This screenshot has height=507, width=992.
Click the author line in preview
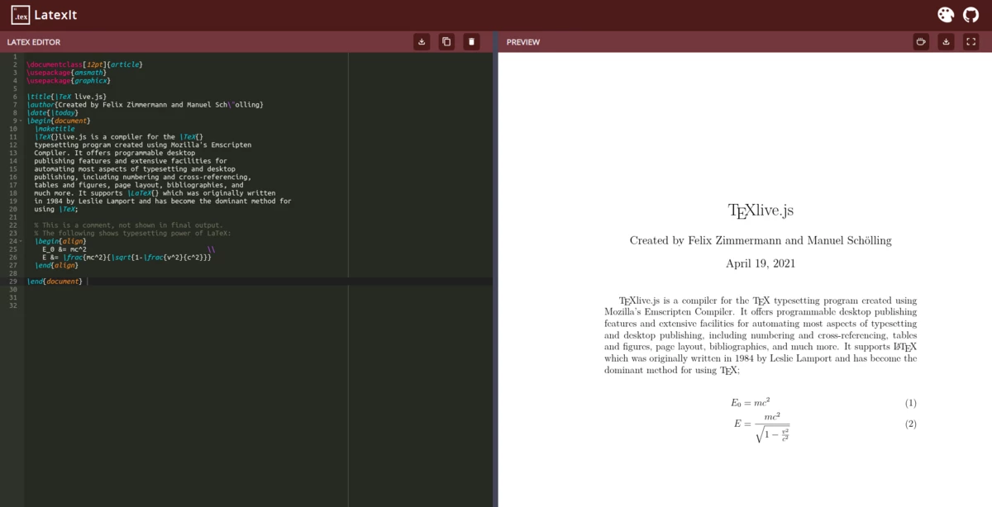click(x=761, y=240)
